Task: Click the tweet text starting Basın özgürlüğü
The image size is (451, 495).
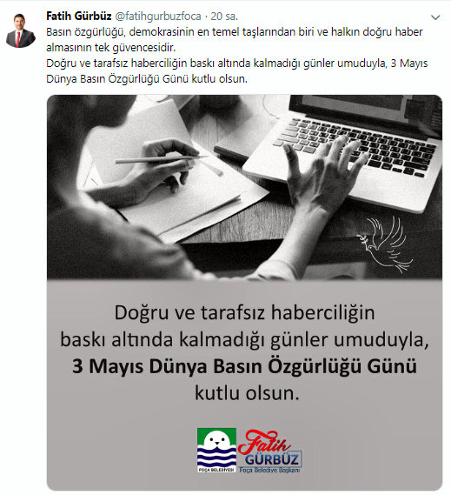Action: [235, 40]
